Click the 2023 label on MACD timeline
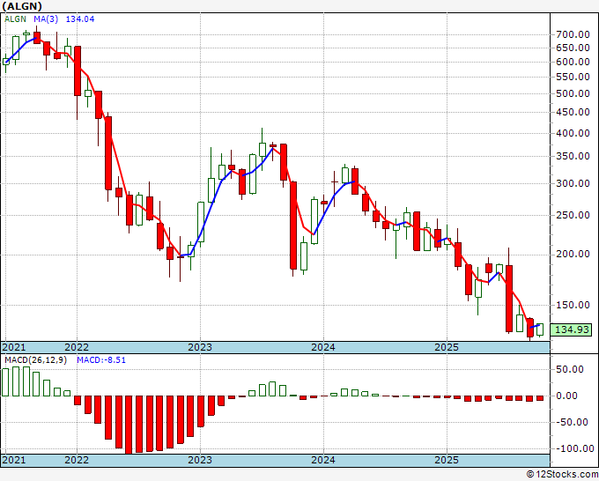The height and width of the screenshot is (481, 599). click(x=200, y=460)
